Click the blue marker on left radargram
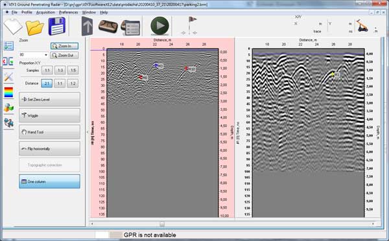 pyautogui.click(x=156, y=65)
